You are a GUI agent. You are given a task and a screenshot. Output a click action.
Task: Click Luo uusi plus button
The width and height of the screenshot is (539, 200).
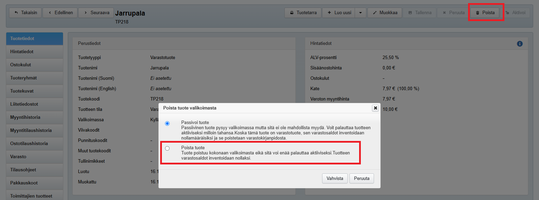[x=339, y=13]
